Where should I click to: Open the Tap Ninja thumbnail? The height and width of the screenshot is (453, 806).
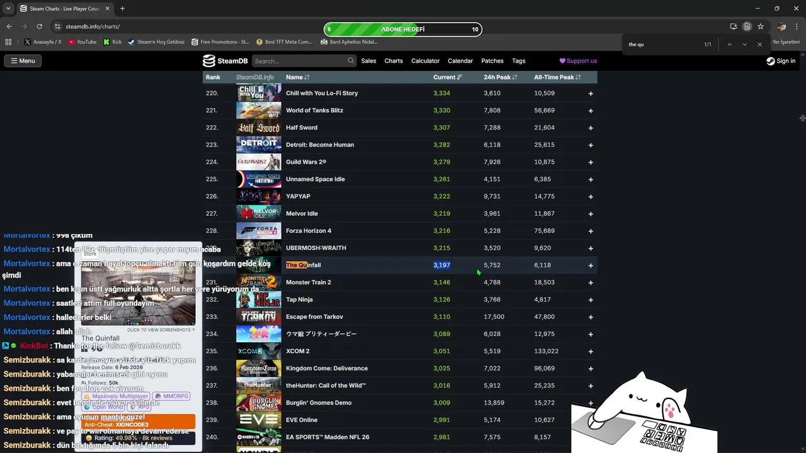pyautogui.click(x=259, y=299)
